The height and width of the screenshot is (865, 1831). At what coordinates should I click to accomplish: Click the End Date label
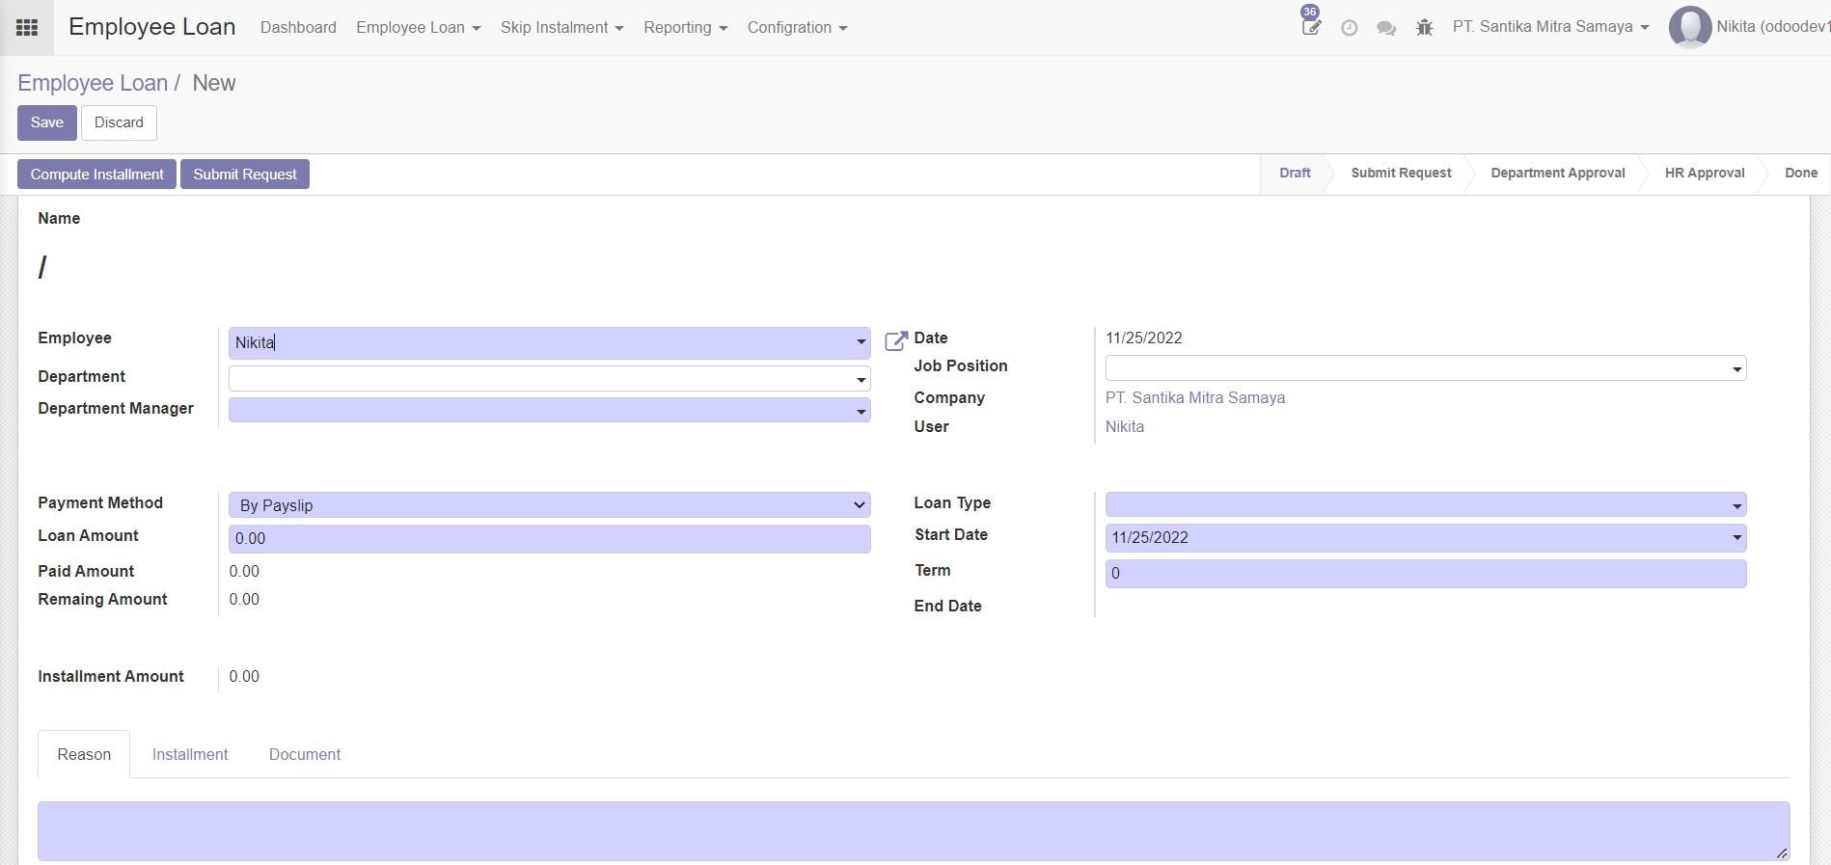click(947, 606)
